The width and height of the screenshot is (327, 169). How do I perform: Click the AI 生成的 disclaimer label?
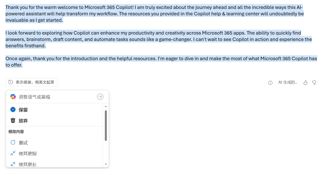288,82
